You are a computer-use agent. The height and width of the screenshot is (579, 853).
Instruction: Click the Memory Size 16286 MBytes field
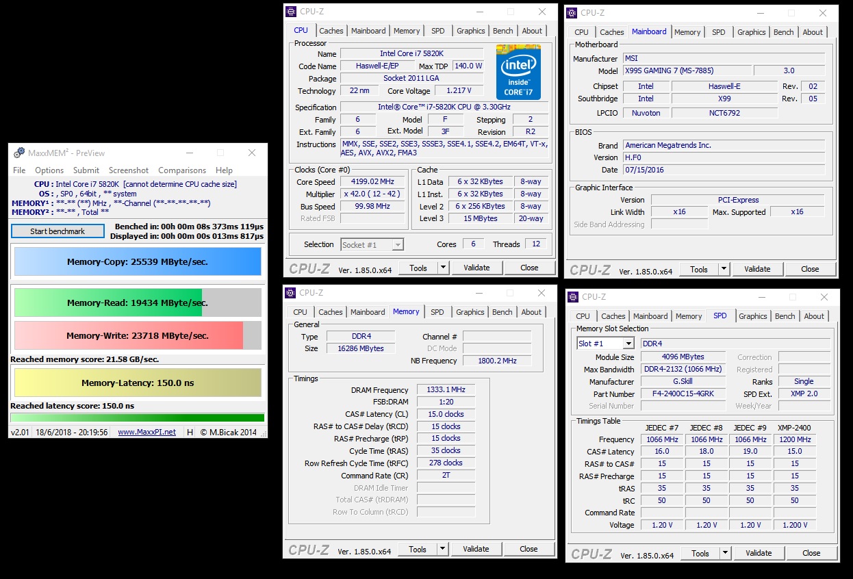coord(360,348)
